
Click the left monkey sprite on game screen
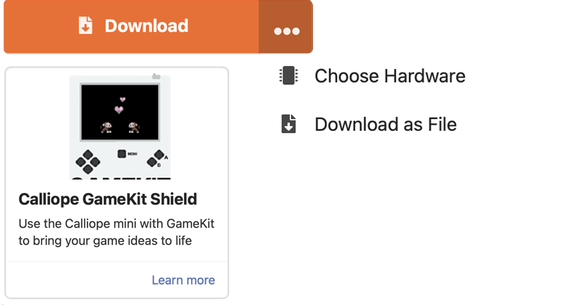pos(106,127)
